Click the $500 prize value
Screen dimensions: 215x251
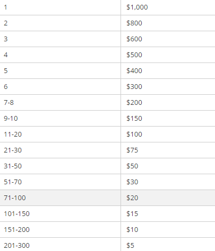[134, 55]
